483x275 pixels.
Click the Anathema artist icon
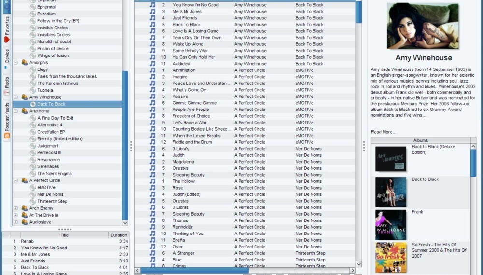point(25,111)
